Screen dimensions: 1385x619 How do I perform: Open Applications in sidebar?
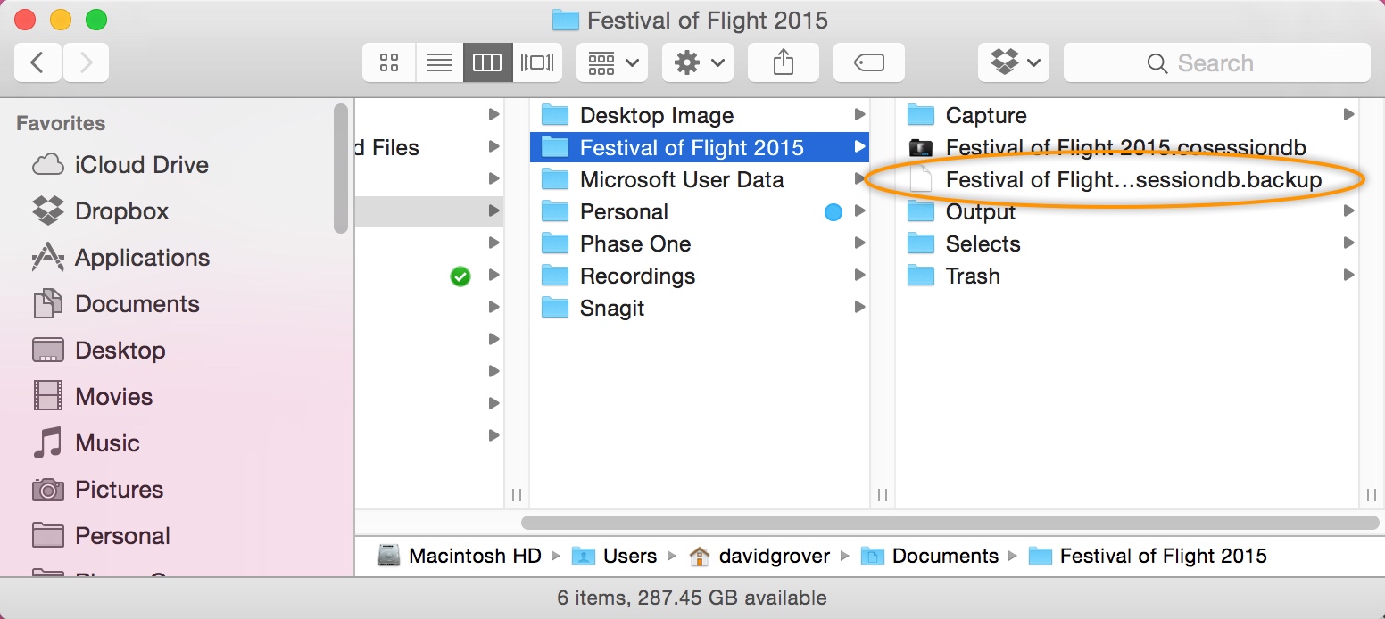pos(120,258)
